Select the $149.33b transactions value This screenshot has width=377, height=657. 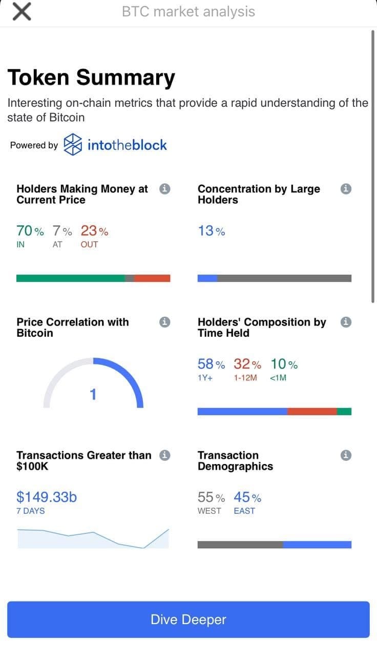47,497
